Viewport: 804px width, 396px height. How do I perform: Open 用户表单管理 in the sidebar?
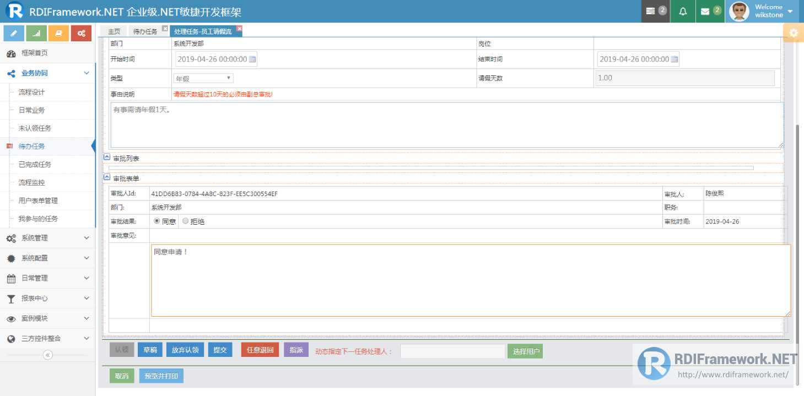(x=38, y=200)
